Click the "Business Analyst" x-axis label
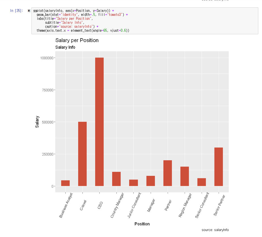Viewport: 262px width, 237px height. (66, 205)
